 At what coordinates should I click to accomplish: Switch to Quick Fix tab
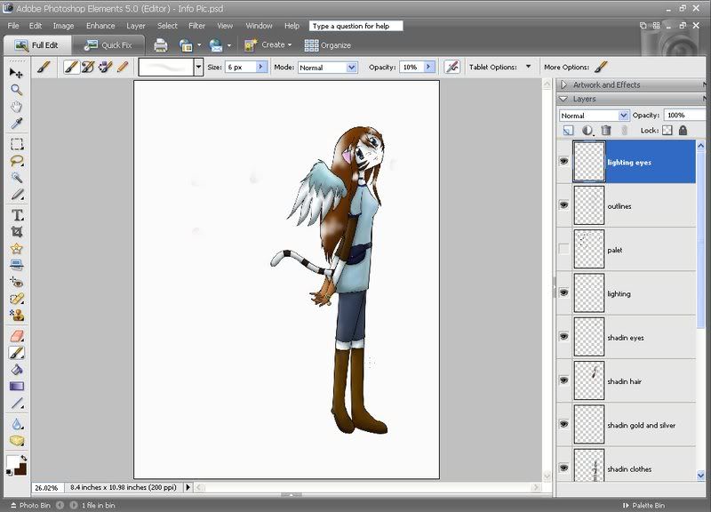point(108,45)
